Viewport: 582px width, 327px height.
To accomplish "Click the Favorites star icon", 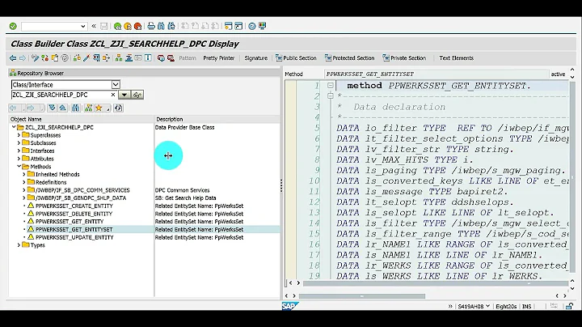I will click(99, 108).
